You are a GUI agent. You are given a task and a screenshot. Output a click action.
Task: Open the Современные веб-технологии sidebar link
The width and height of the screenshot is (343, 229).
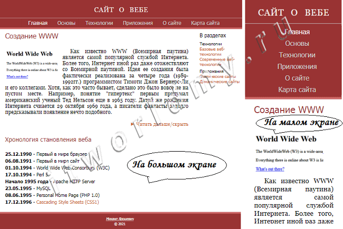(216, 62)
